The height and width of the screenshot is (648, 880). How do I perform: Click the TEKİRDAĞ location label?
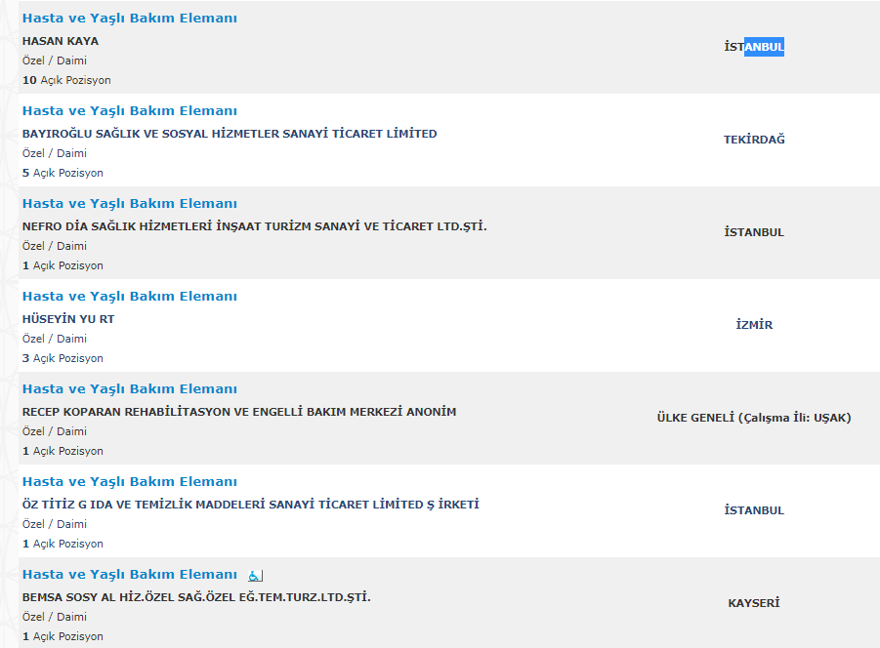point(754,140)
